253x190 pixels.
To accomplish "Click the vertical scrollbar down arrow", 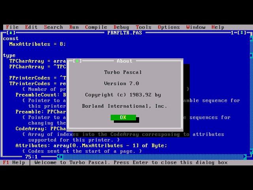I will (x=251, y=151).
